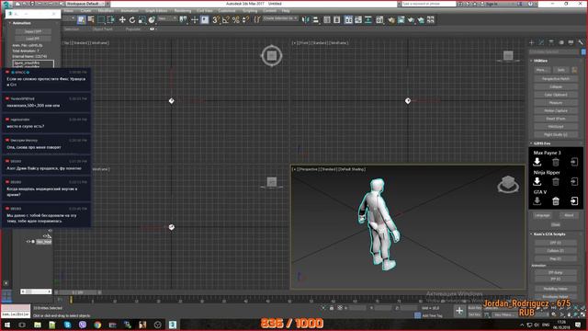Toggle Auto Key mode
The image size is (588, 331).
point(475,308)
